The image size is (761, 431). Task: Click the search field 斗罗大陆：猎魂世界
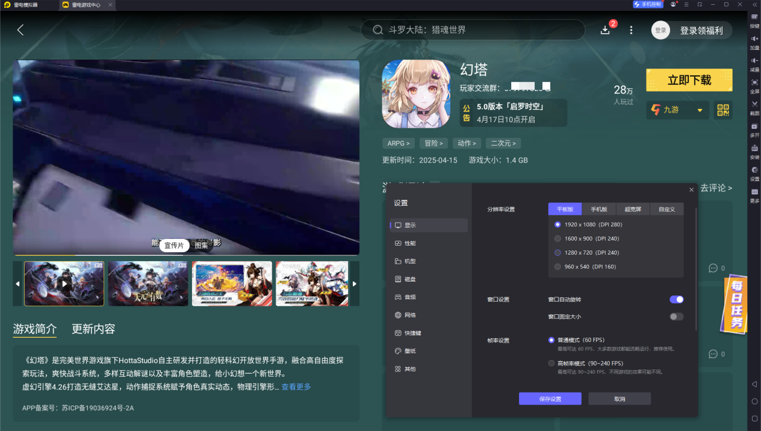(473, 30)
